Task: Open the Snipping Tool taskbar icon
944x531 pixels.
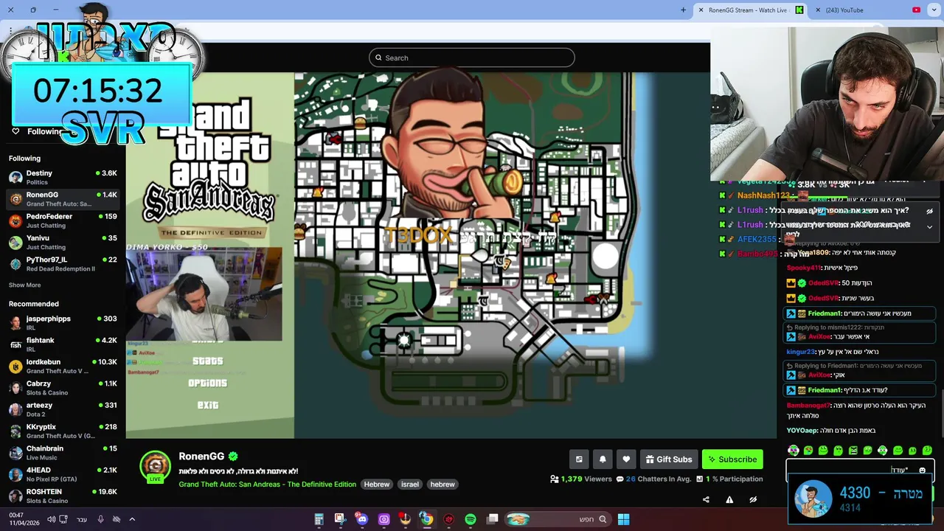Action: (x=339, y=519)
